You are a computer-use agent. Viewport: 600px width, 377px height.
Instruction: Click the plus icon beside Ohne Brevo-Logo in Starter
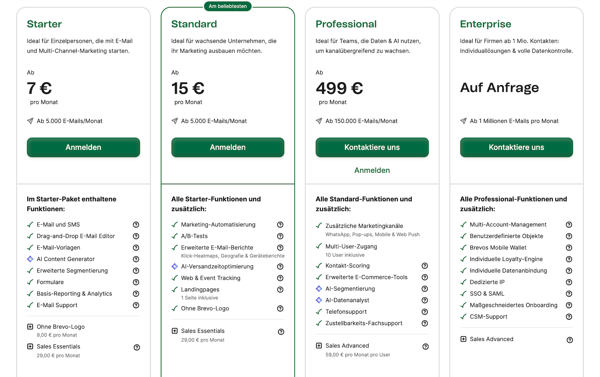pyautogui.click(x=30, y=327)
